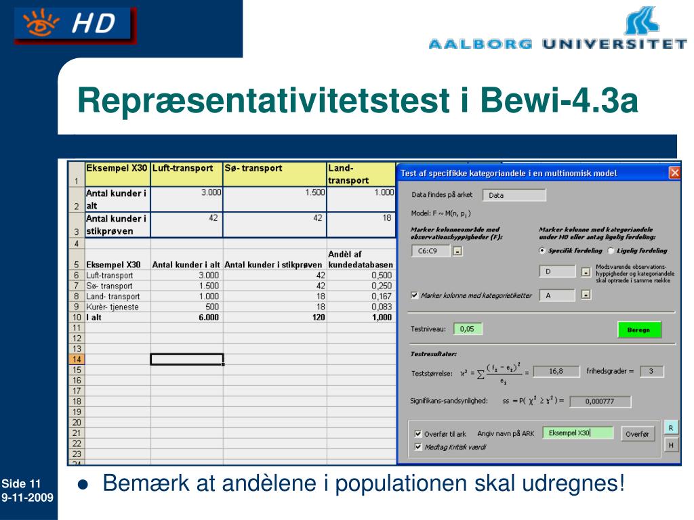Select the Ligelig fordeling radio option

[x=611, y=251]
